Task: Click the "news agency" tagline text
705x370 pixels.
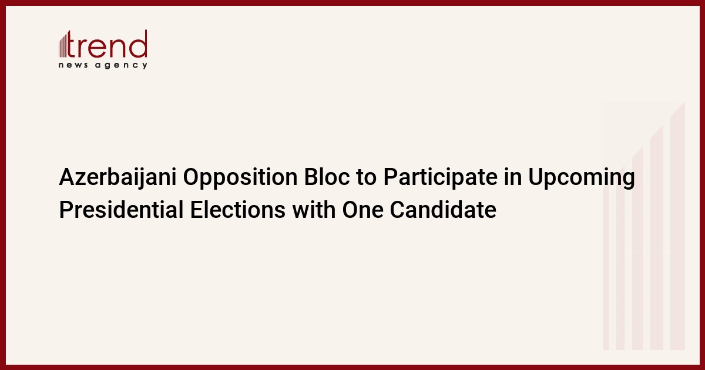Action: click(103, 65)
